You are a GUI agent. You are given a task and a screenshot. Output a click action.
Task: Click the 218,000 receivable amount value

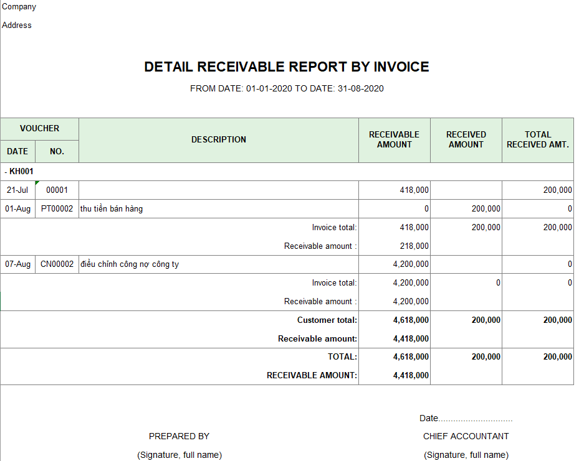pos(413,246)
